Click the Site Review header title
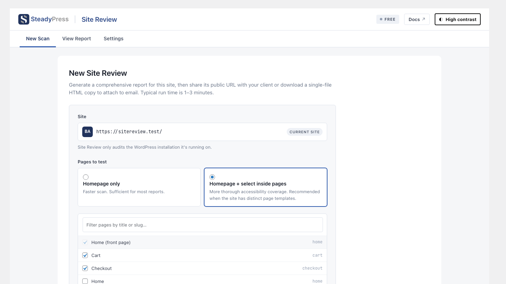The height and width of the screenshot is (284, 506). [99, 19]
